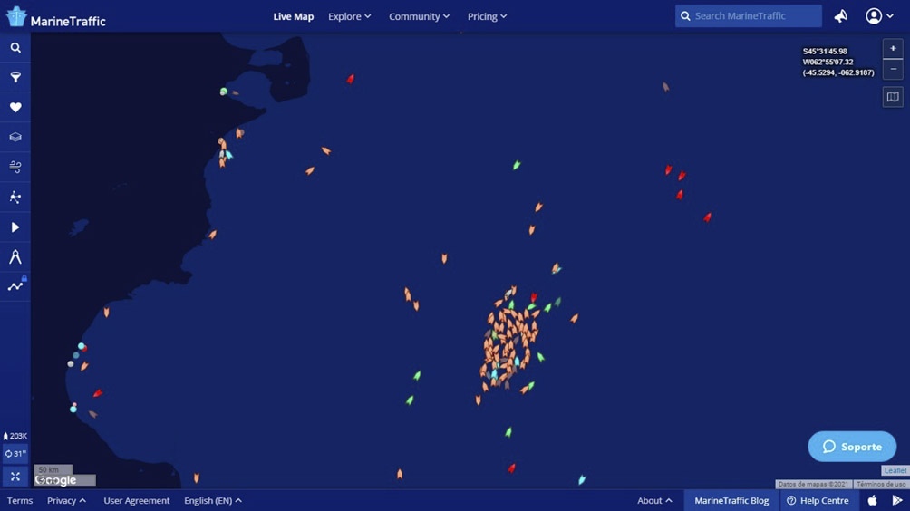
Task: Click the favorites heart icon in sidebar
Action: tap(15, 108)
